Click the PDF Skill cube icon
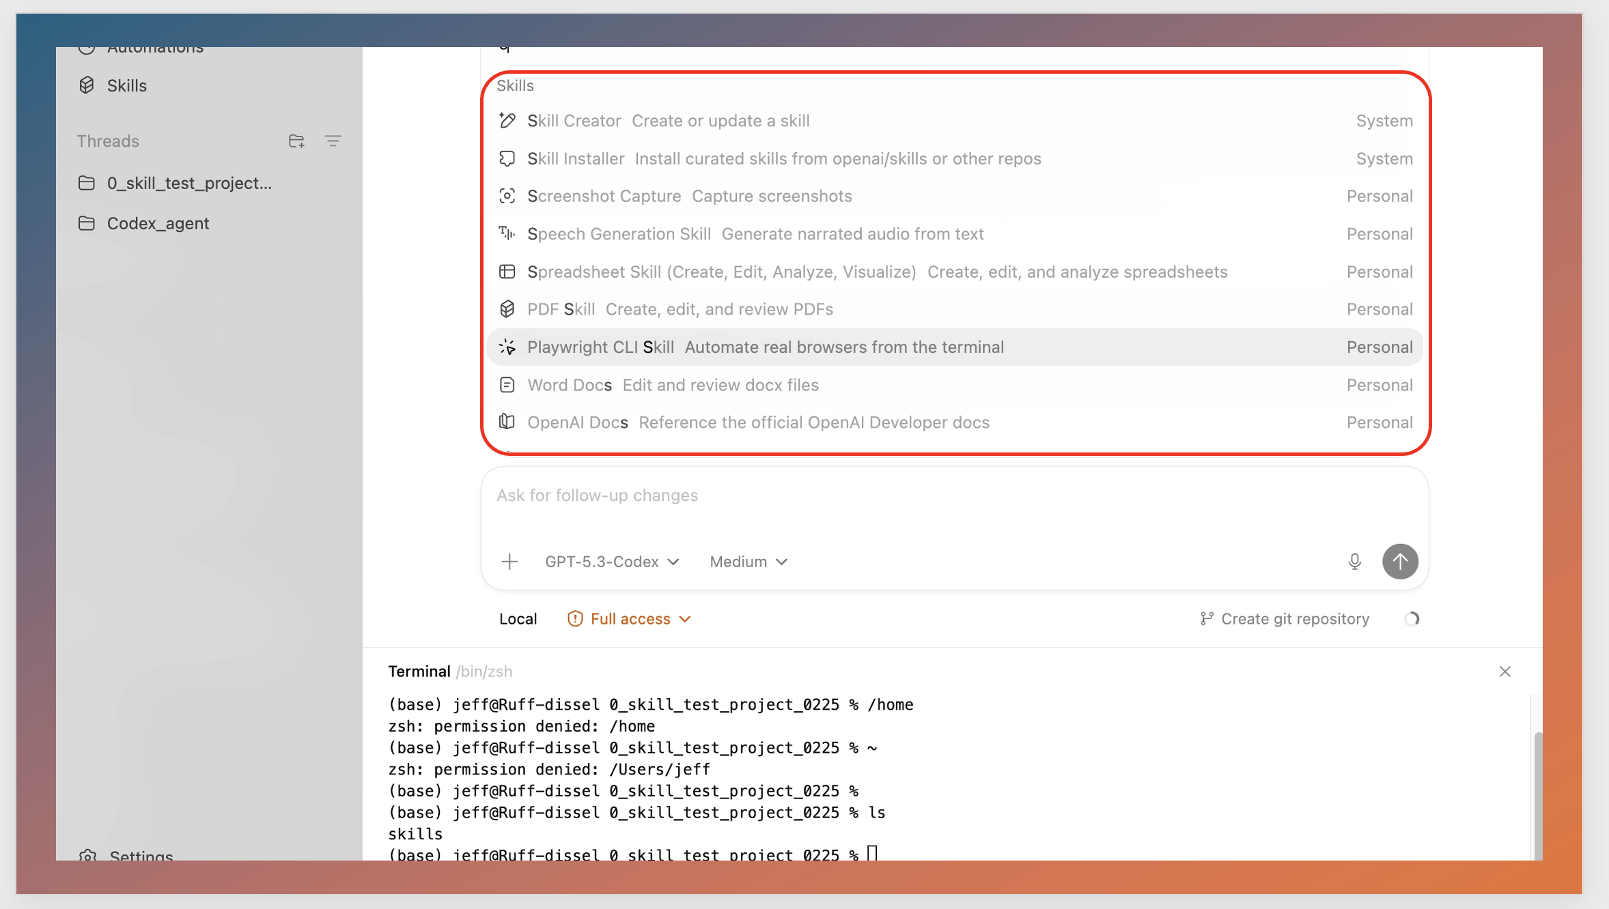This screenshot has height=909, width=1609. 507,309
